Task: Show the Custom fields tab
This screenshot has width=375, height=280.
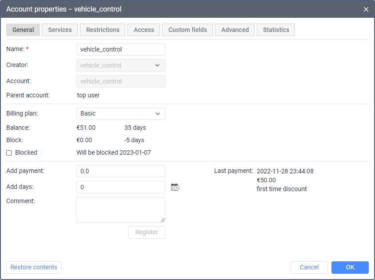Action: [187, 30]
